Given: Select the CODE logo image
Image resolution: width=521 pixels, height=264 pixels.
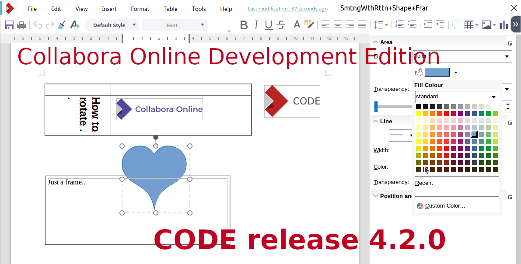Looking at the screenshot, I should [x=292, y=101].
